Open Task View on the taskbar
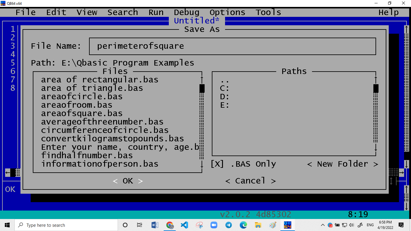This screenshot has height=231, width=411. [140, 225]
